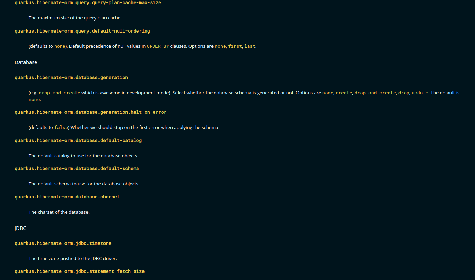Click the JDBC section heading

[20, 228]
